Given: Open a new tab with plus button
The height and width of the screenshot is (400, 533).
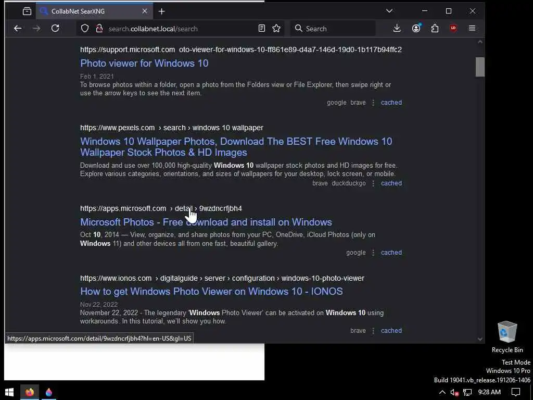Looking at the screenshot, I should click(161, 11).
